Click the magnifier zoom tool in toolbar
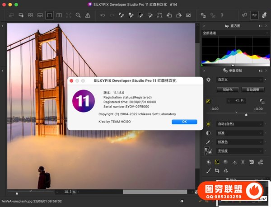The height and width of the screenshot is (207, 271). coord(78,15)
